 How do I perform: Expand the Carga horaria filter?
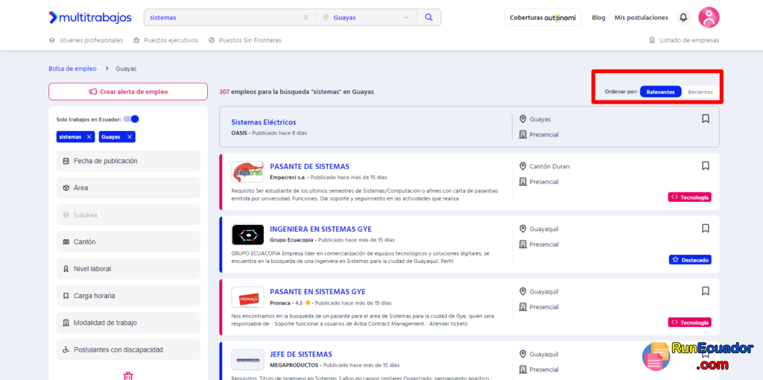128,296
